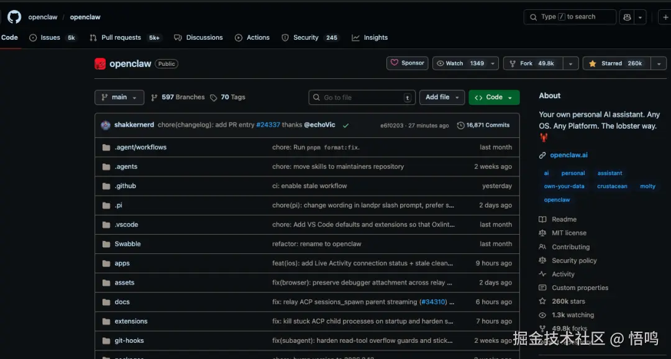
Task: Switch to the Pull requests tab
Action: (x=125, y=38)
